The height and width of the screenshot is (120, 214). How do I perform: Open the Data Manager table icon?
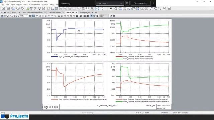click(8, 8)
